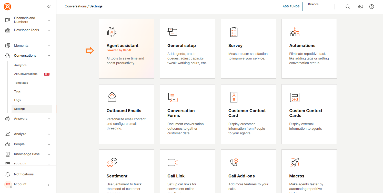Open the Outbound Emails title

[x=124, y=111]
